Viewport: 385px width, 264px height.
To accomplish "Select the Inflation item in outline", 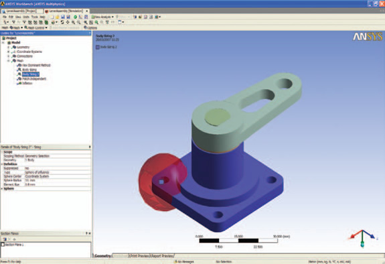I will click(x=27, y=83).
